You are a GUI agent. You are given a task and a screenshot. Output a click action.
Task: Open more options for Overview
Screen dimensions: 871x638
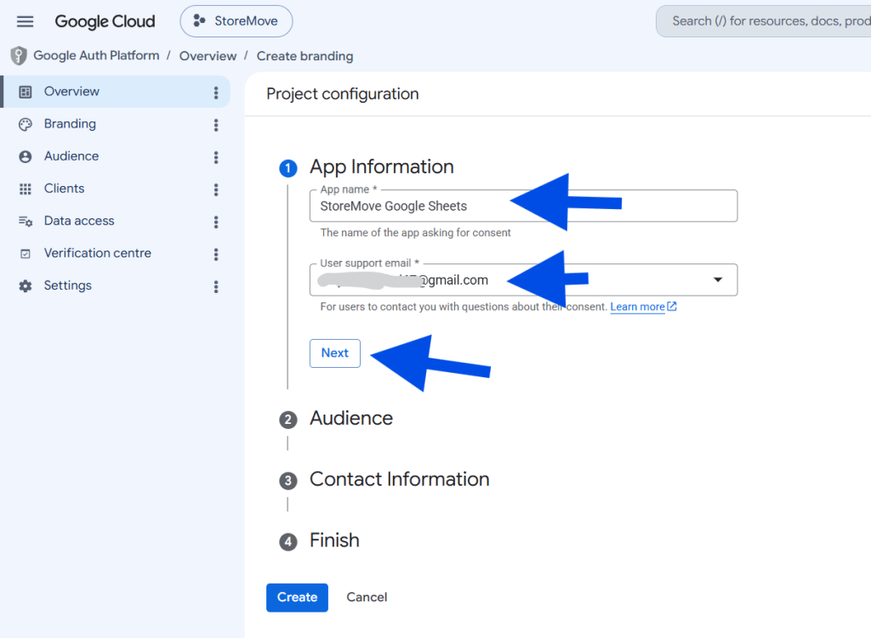point(216,93)
